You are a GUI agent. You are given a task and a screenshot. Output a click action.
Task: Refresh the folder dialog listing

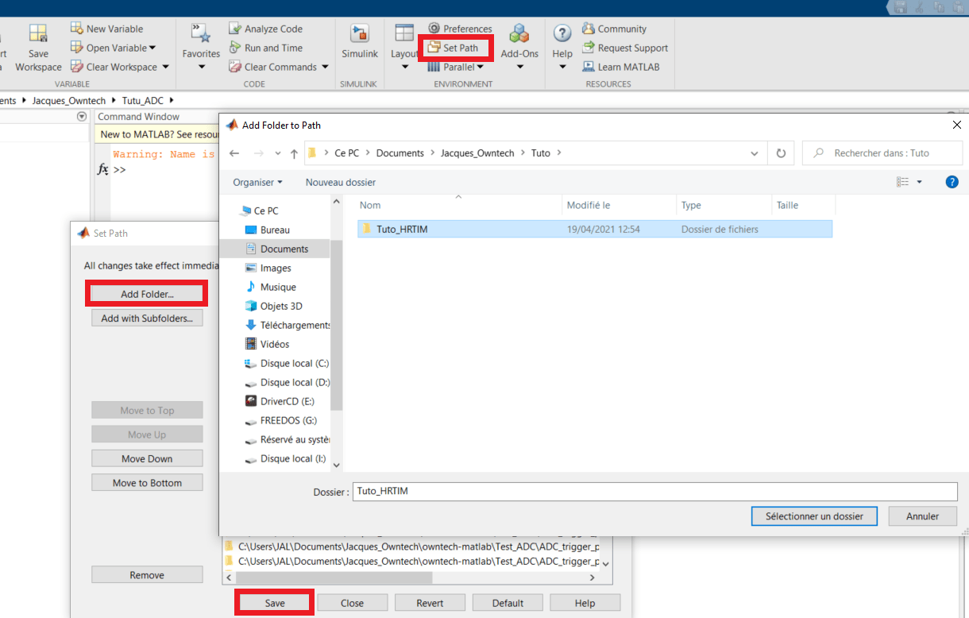coord(782,153)
